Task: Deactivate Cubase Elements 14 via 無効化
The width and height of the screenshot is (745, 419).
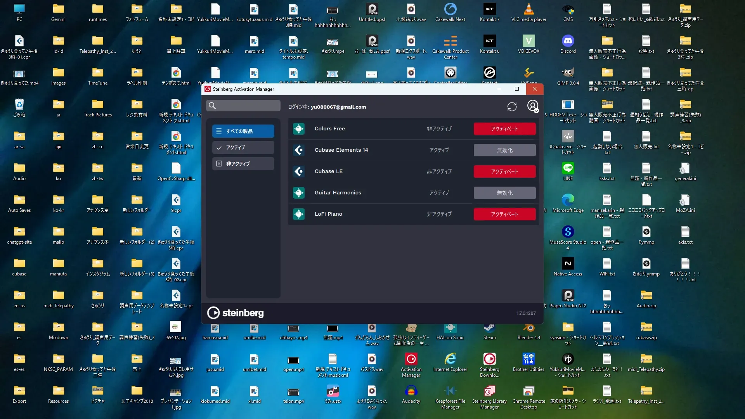Action: 504,150
